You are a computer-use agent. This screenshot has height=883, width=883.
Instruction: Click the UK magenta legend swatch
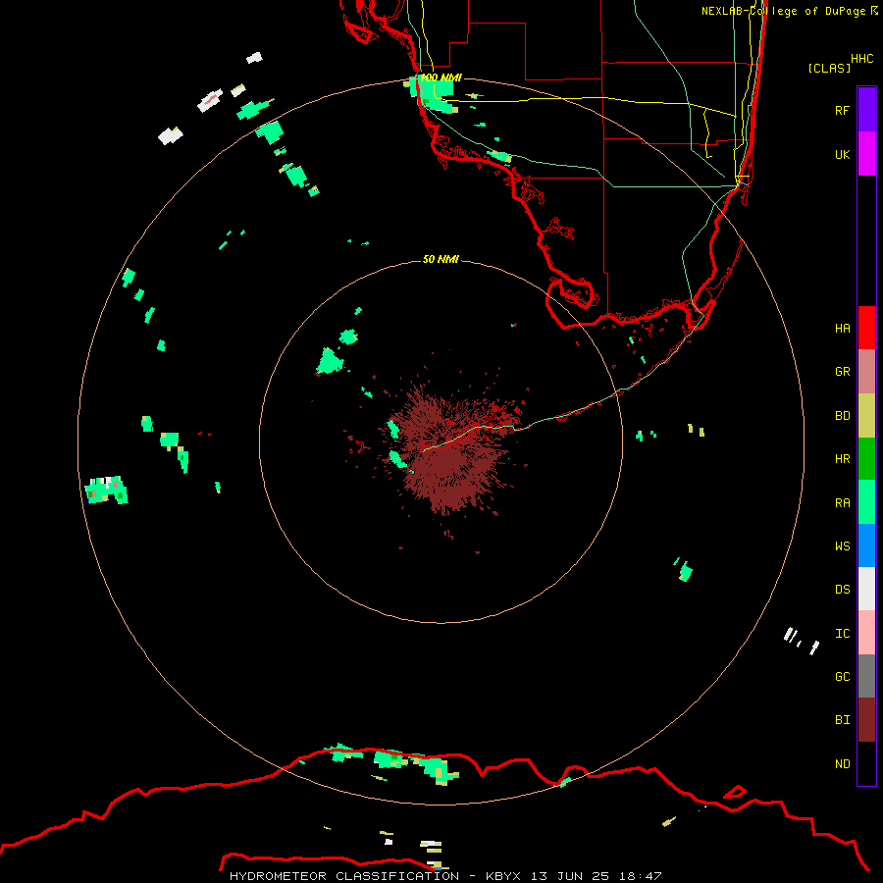pos(866,154)
